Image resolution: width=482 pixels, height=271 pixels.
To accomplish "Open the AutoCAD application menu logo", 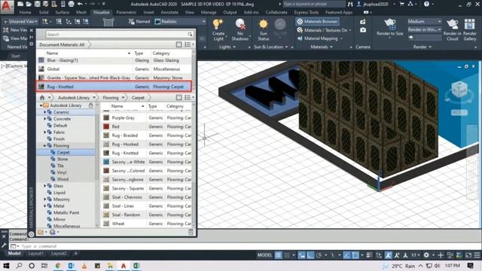I will pos(7,7).
